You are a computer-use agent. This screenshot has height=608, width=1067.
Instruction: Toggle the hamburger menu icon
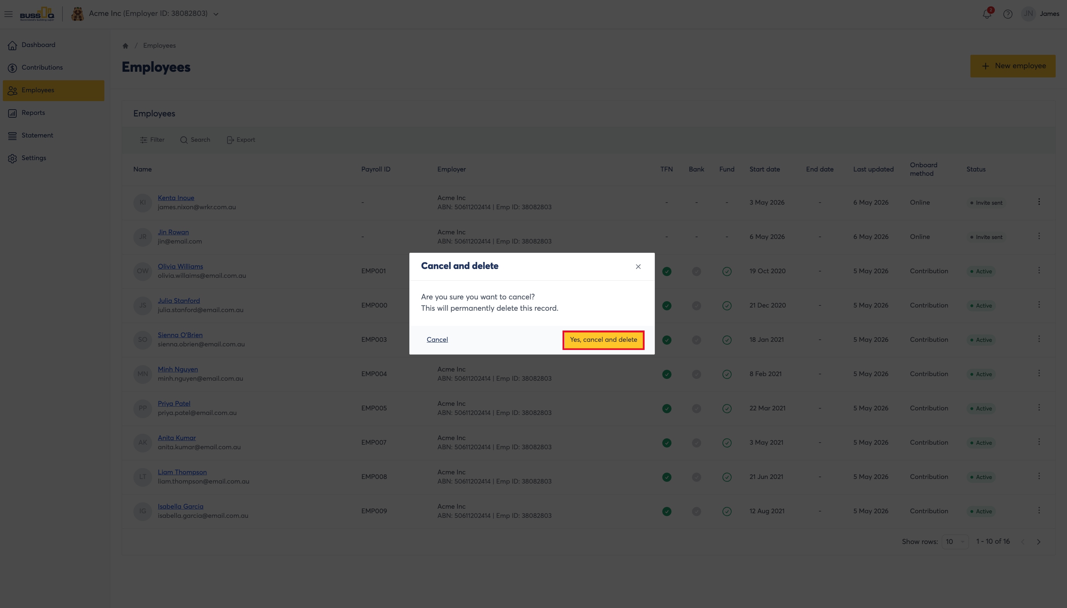(8, 14)
